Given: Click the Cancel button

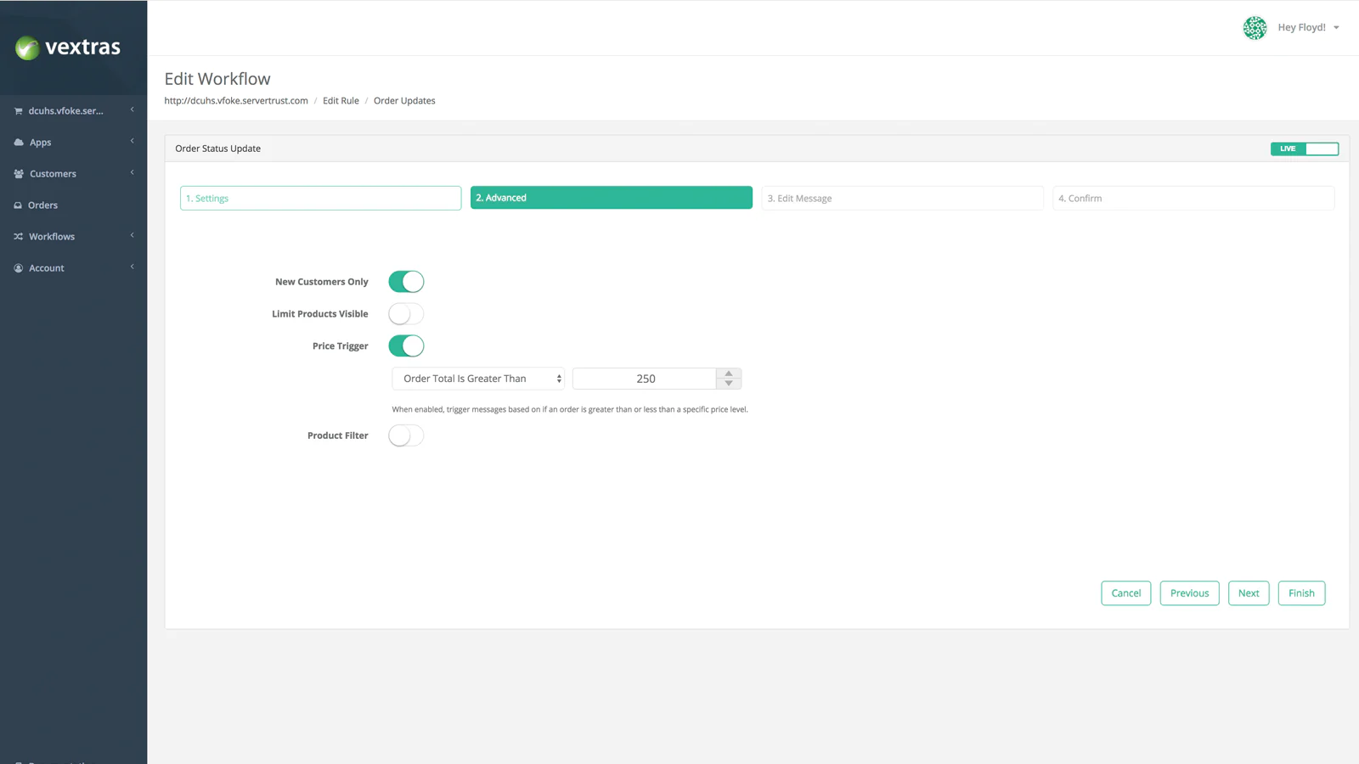Looking at the screenshot, I should [1126, 593].
